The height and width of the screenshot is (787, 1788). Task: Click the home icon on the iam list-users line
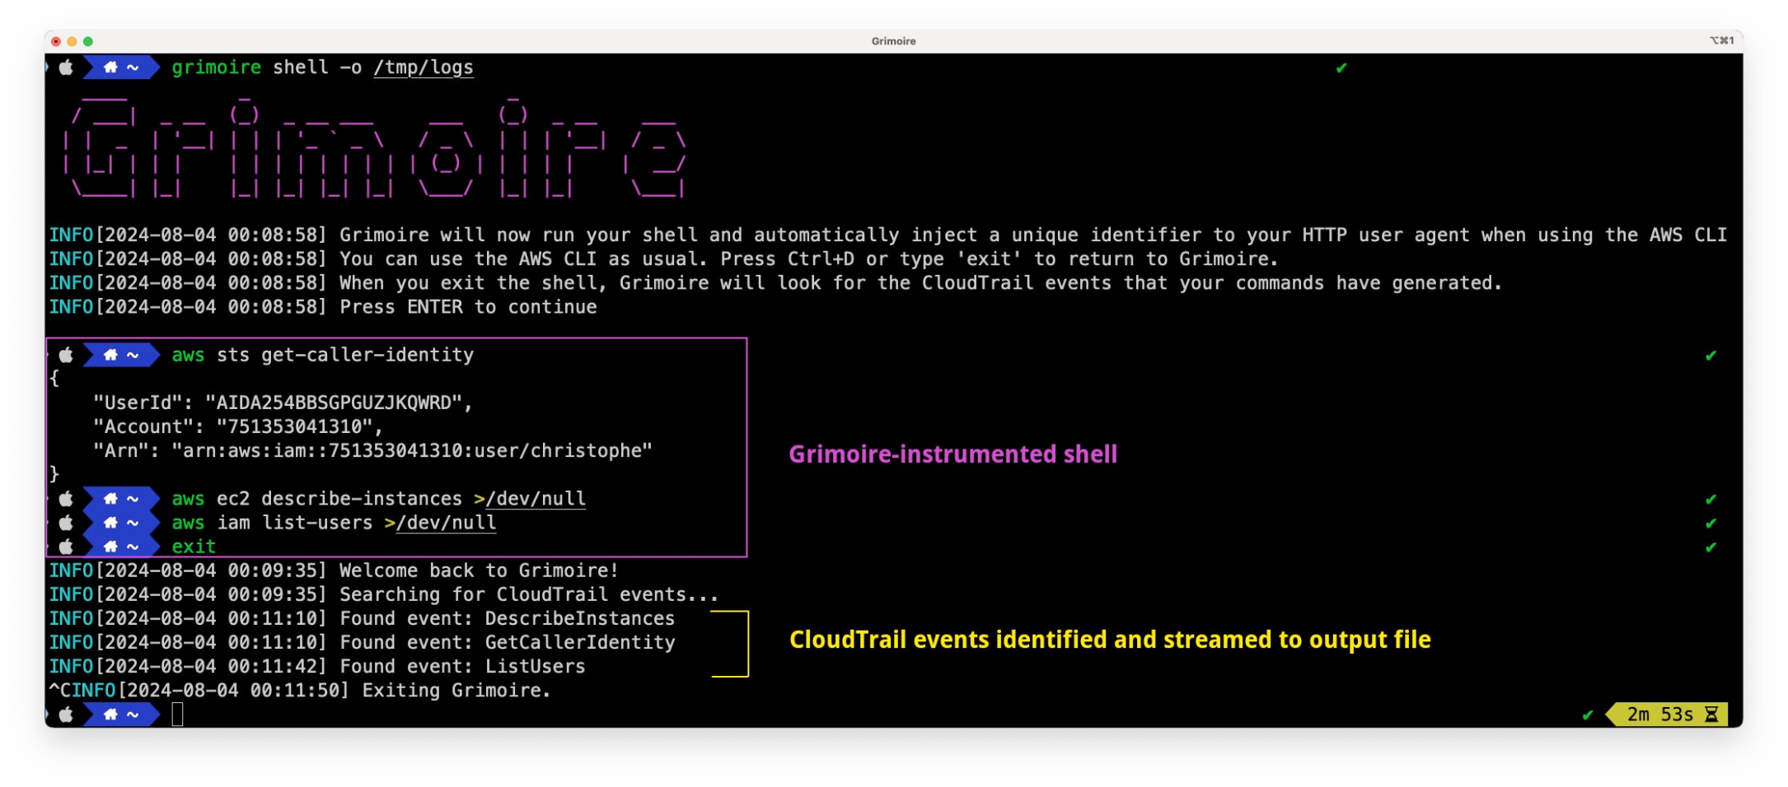click(x=110, y=523)
